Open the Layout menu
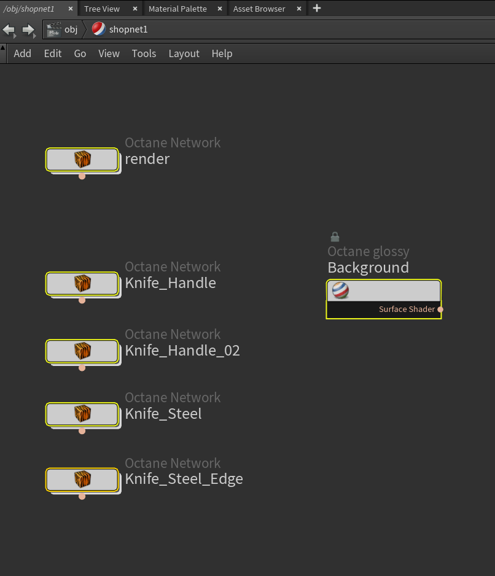Viewport: 495px width, 576px height. [184, 53]
